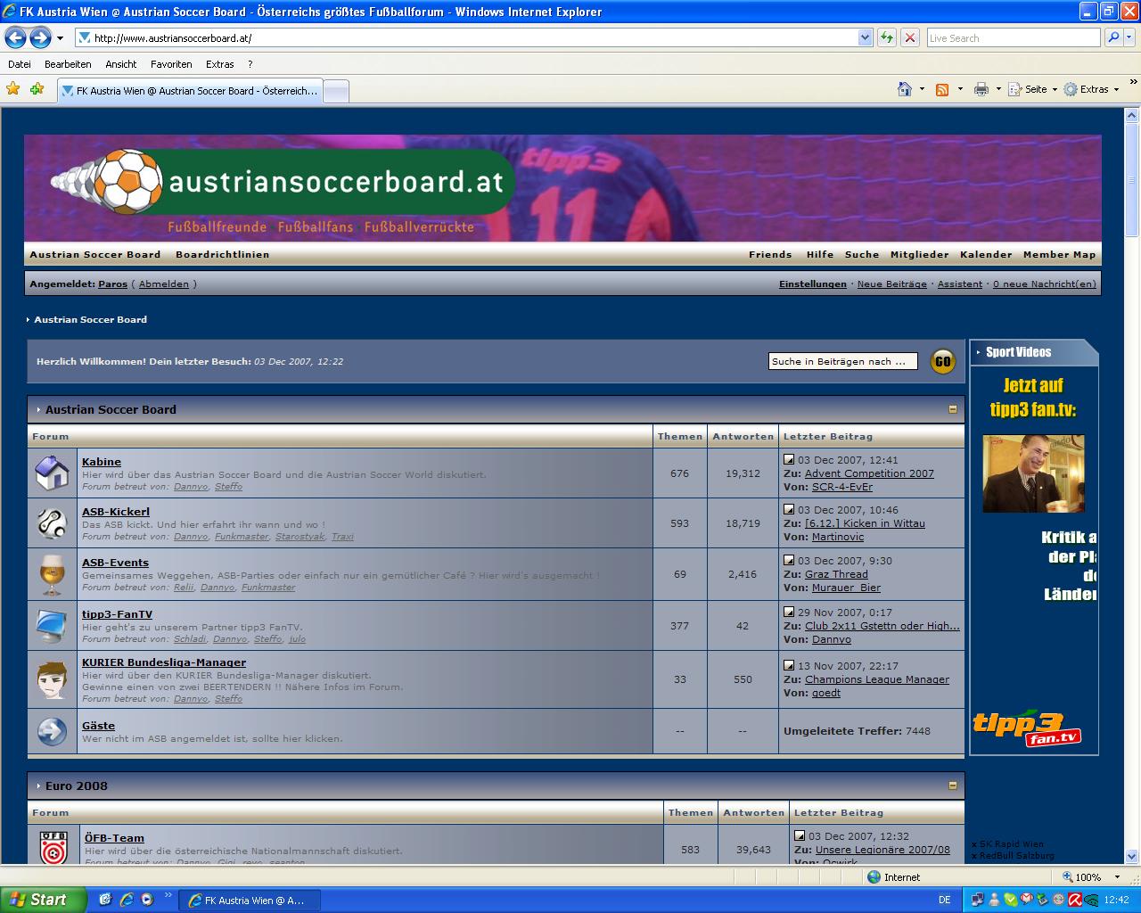Stop loading with the red X icon
The width and height of the screenshot is (1141, 913).
(910, 37)
